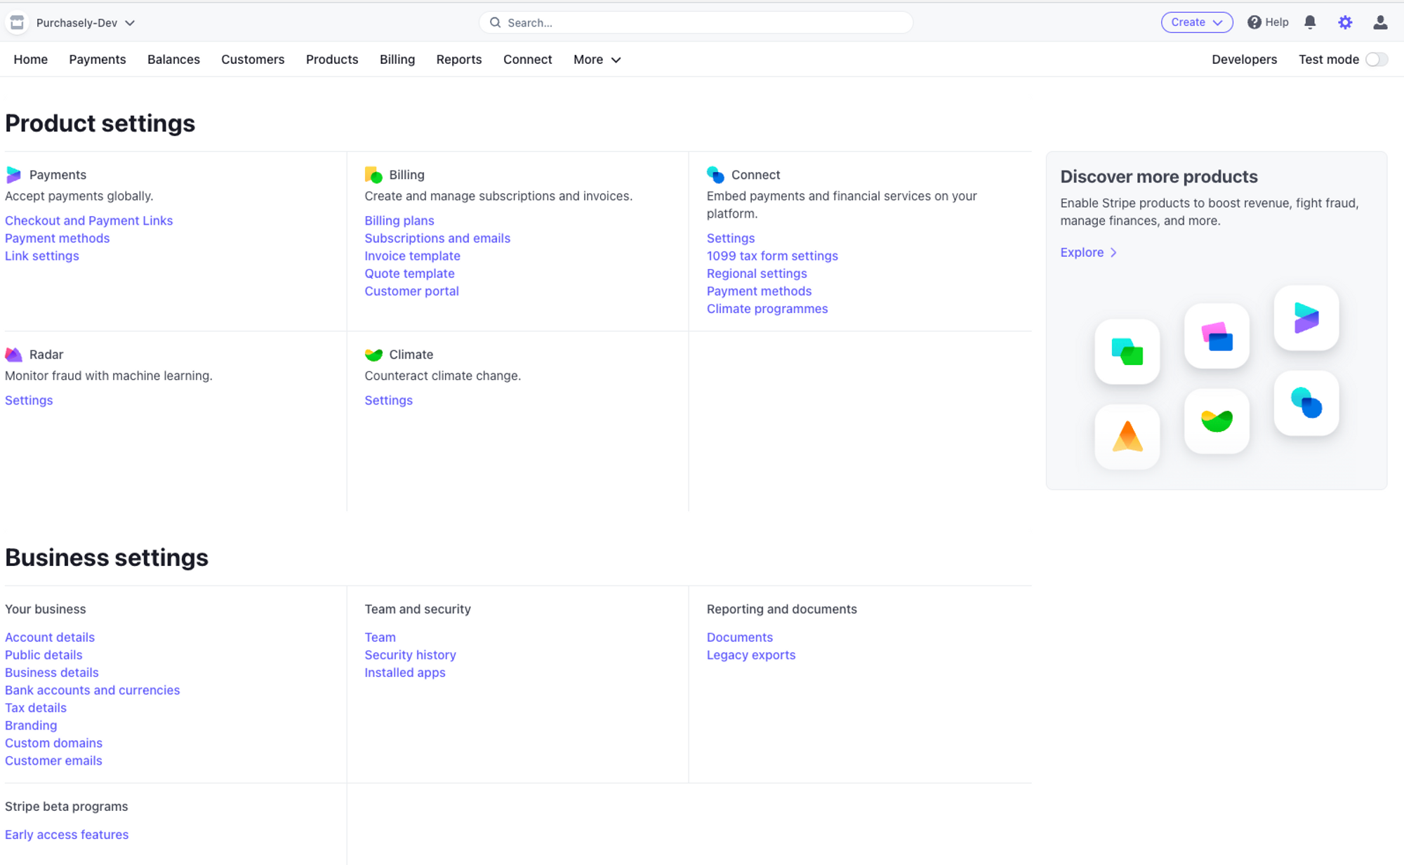Toggle the Test mode switch
The height and width of the screenshot is (865, 1404).
(1377, 60)
